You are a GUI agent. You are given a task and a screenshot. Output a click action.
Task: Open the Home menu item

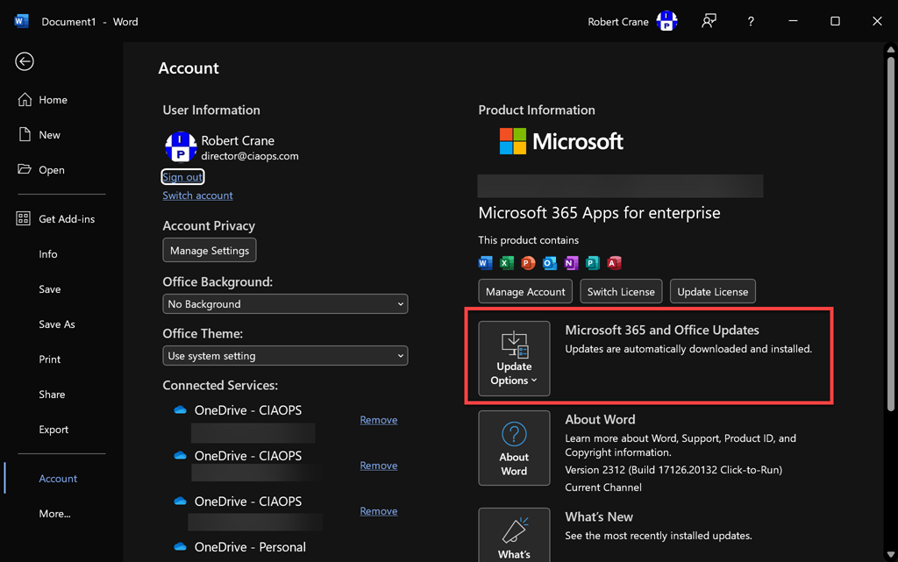[53, 100]
